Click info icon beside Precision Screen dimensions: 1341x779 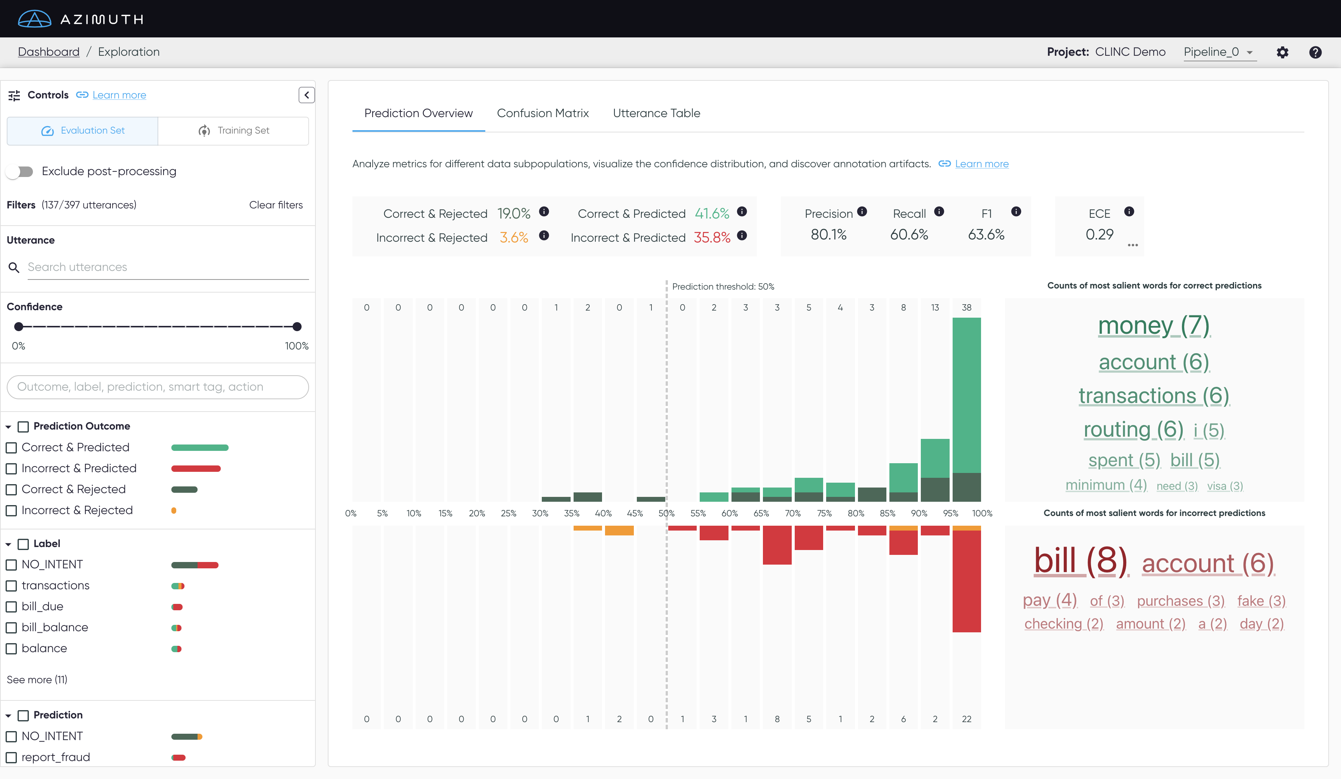tap(862, 212)
